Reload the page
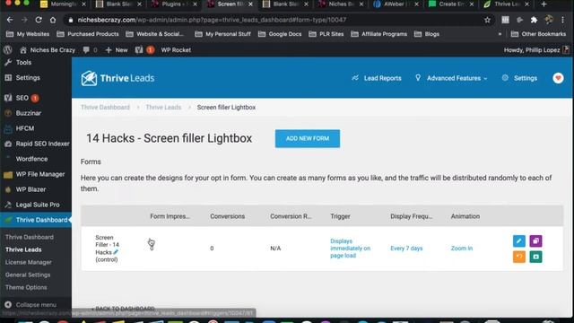Viewport: 574px width, 323px height. 39,20
